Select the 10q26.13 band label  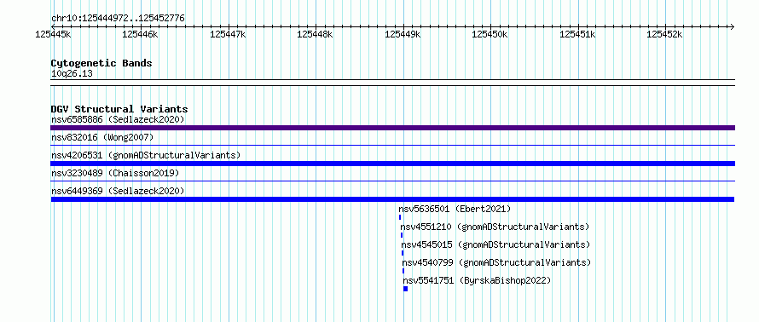72,74
